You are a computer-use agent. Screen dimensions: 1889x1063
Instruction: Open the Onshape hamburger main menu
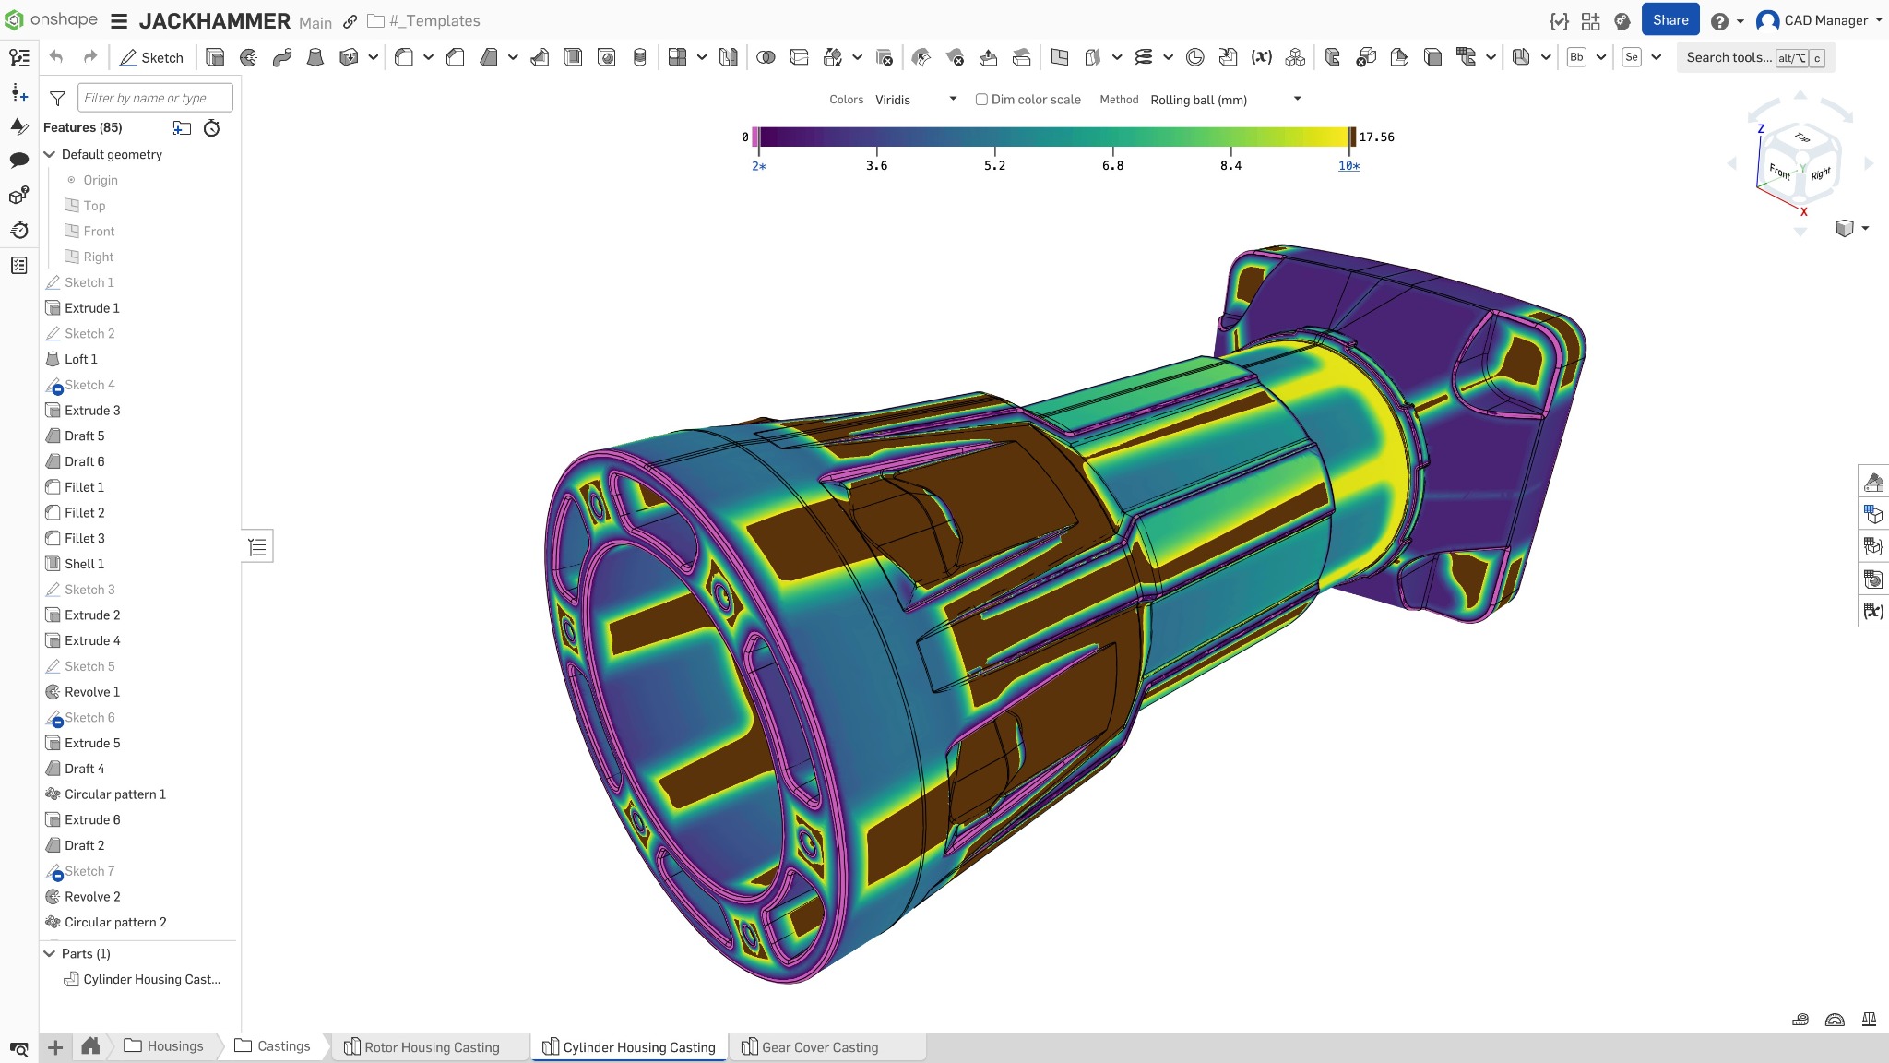tap(119, 21)
